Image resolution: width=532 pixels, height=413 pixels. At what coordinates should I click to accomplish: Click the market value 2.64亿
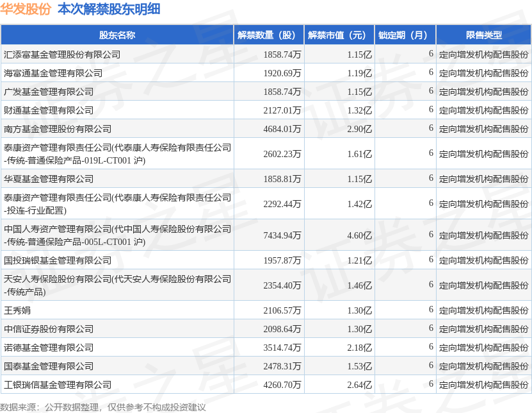tap(360, 385)
